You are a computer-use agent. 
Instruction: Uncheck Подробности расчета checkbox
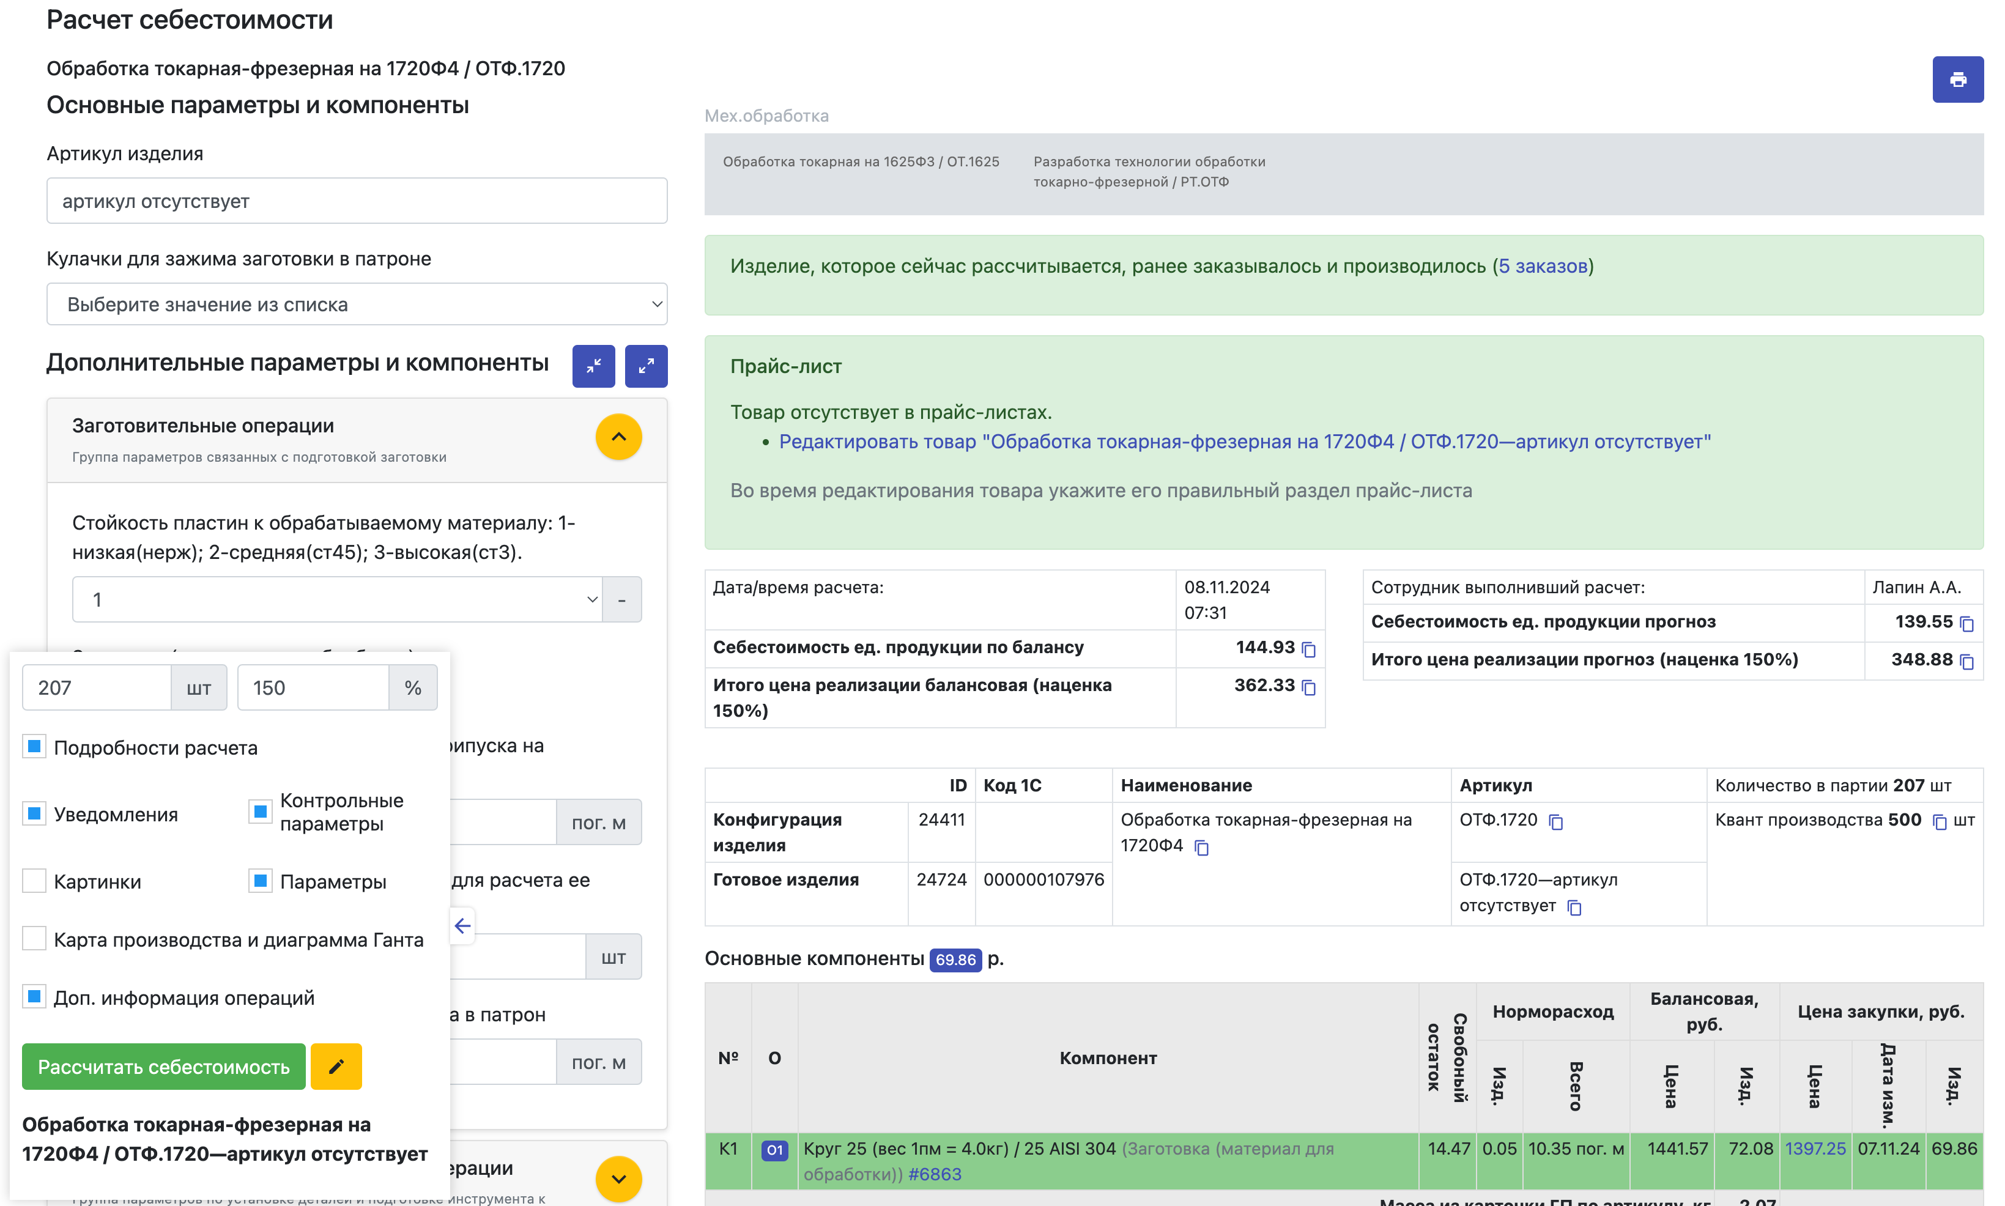[x=34, y=747]
